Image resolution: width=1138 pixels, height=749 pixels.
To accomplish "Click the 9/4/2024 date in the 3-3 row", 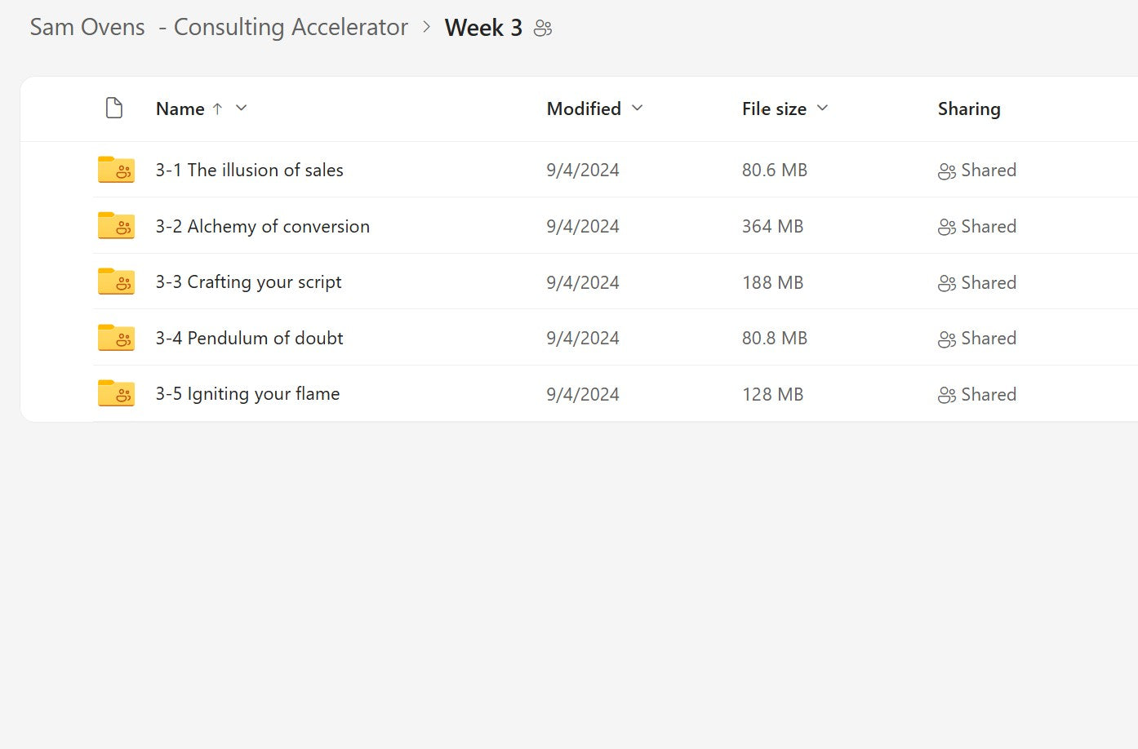I will (583, 282).
